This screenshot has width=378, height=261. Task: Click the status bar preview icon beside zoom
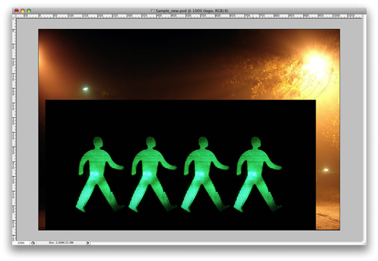tap(33, 243)
